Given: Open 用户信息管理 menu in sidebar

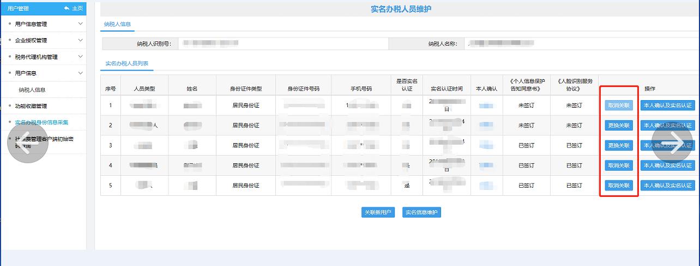Looking at the screenshot, I should click(x=31, y=24).
